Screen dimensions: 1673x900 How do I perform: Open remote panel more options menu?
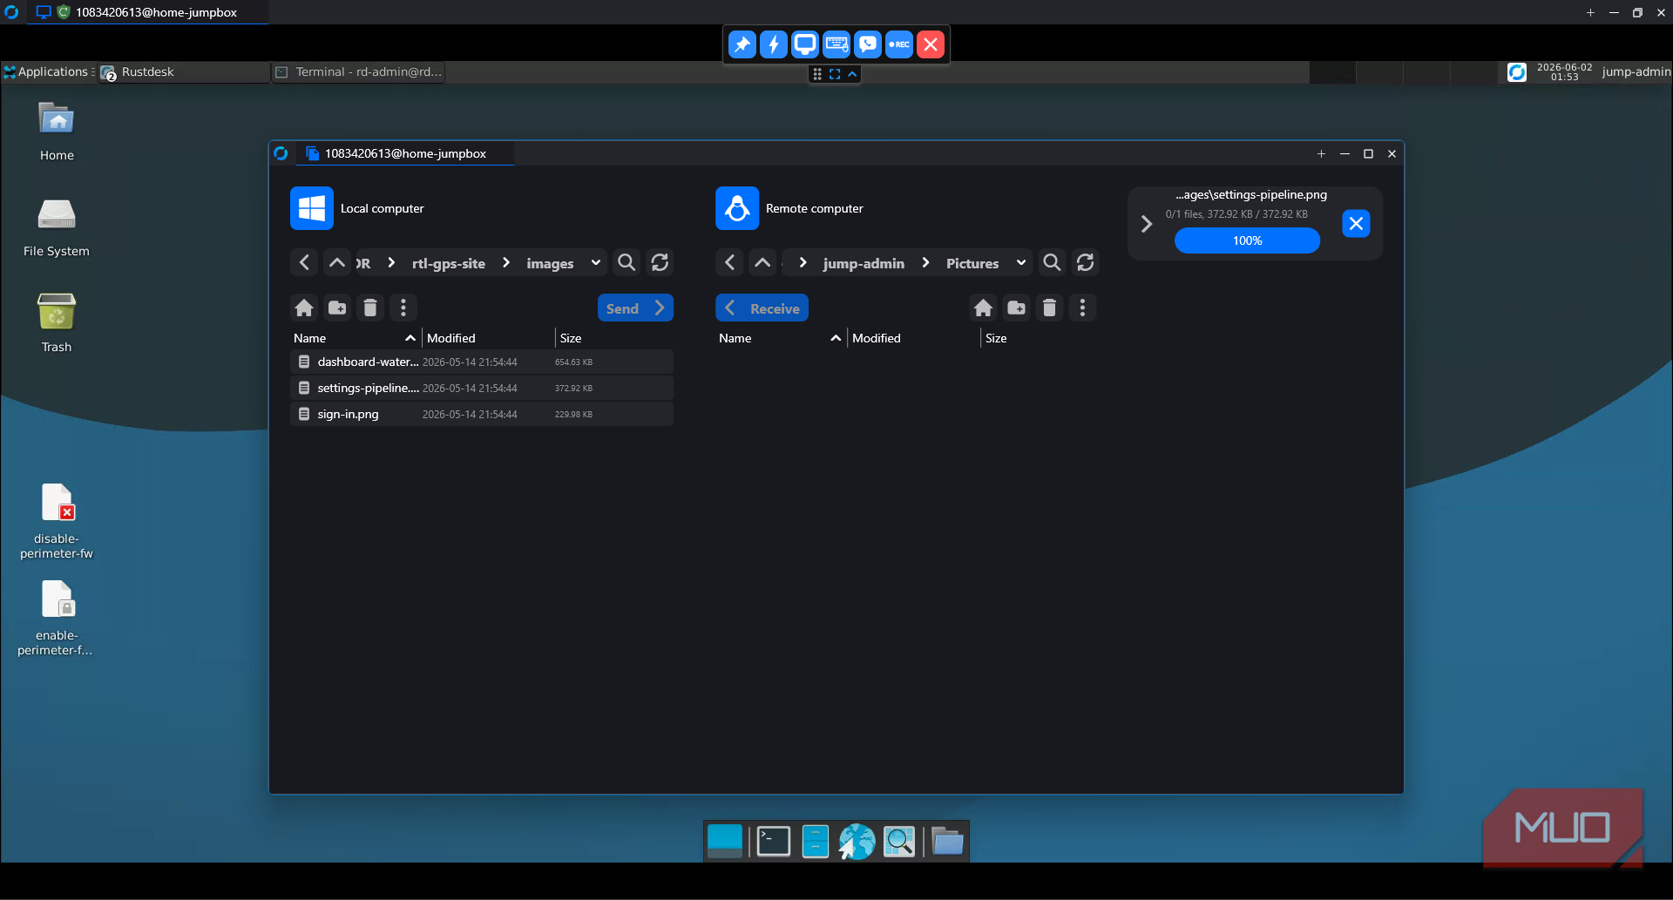coord(1083,308)
